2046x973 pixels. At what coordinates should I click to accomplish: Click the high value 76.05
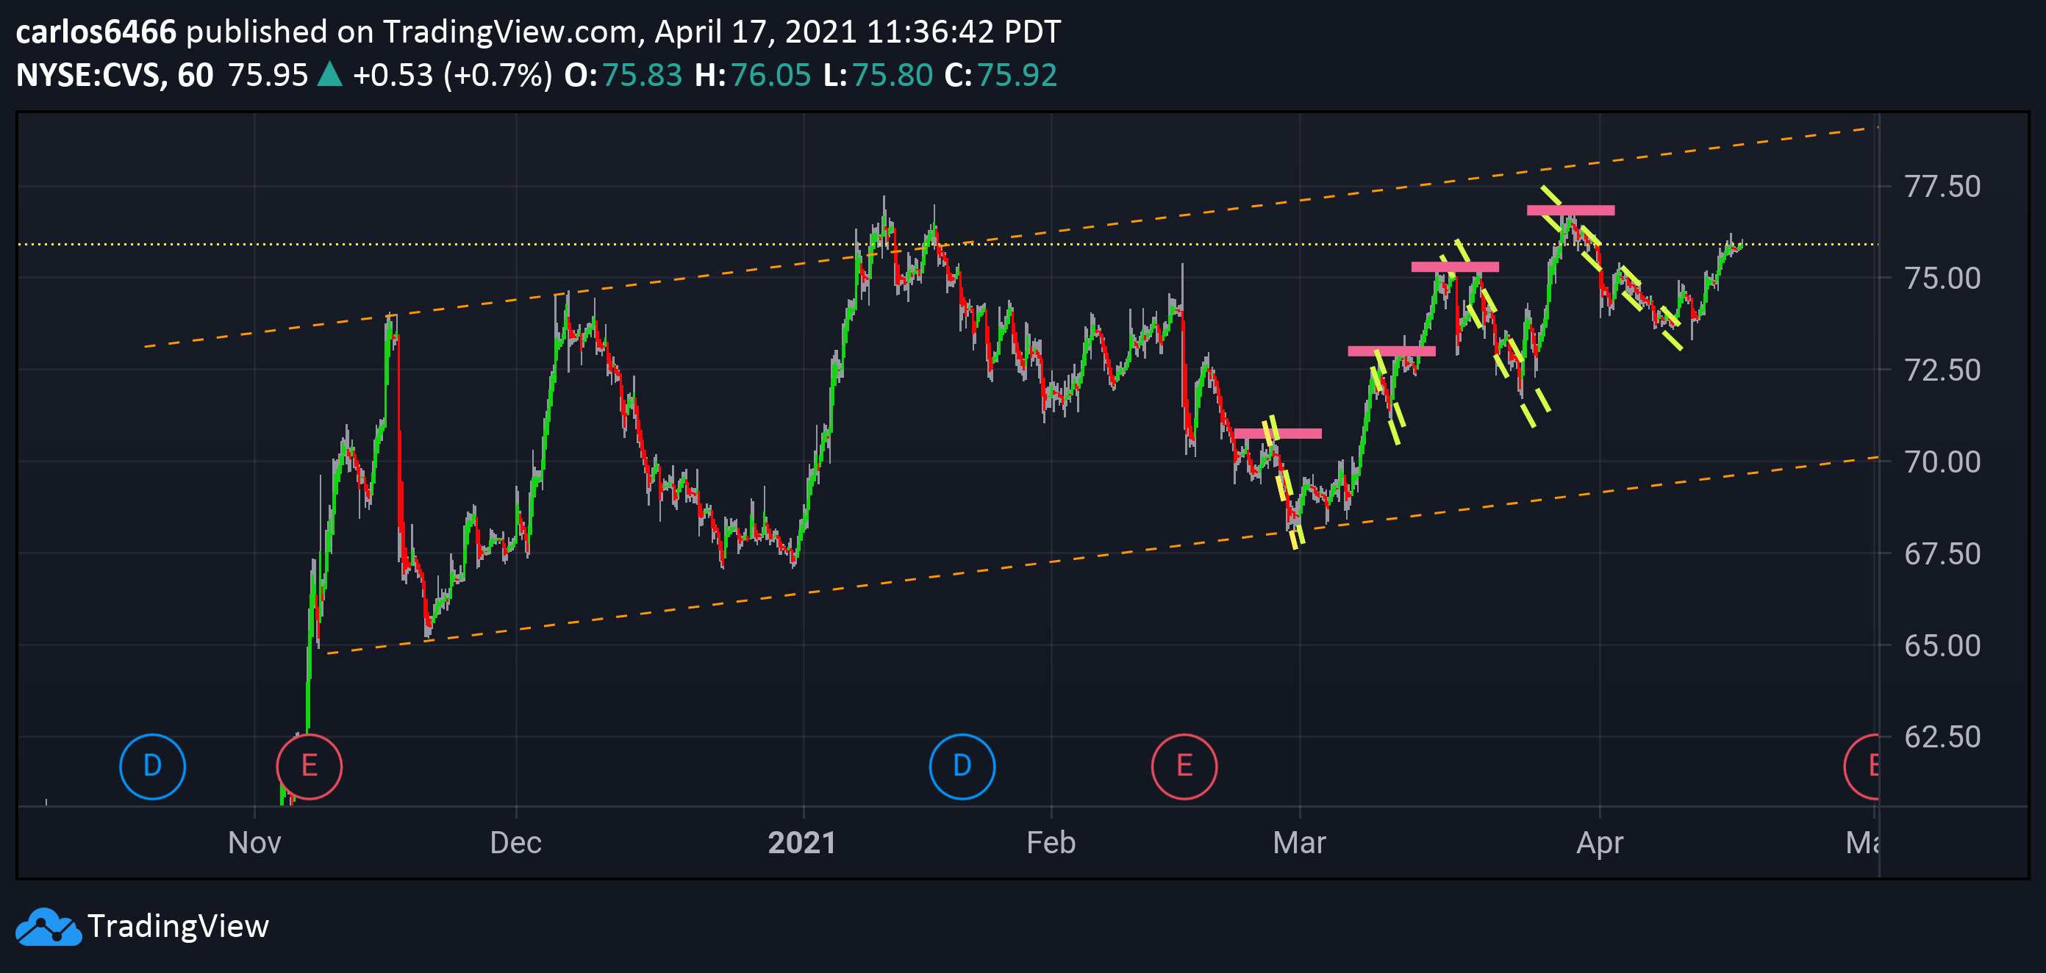[x=770, y=76]
